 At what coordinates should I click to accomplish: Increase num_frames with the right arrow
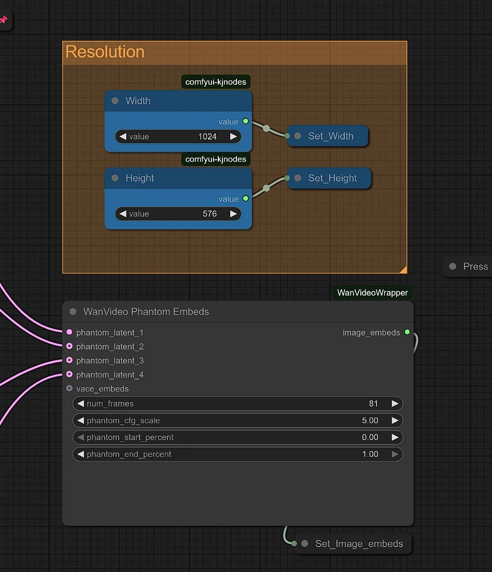(395, 403)
